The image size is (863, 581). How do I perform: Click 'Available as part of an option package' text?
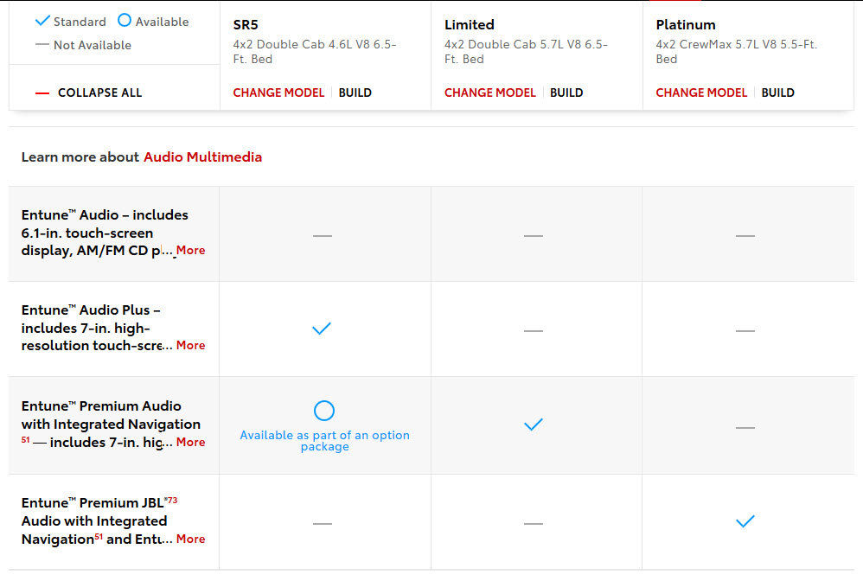[325, 441]
